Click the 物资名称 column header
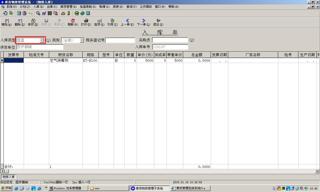 pyautogui.click(x=66, y=55)
